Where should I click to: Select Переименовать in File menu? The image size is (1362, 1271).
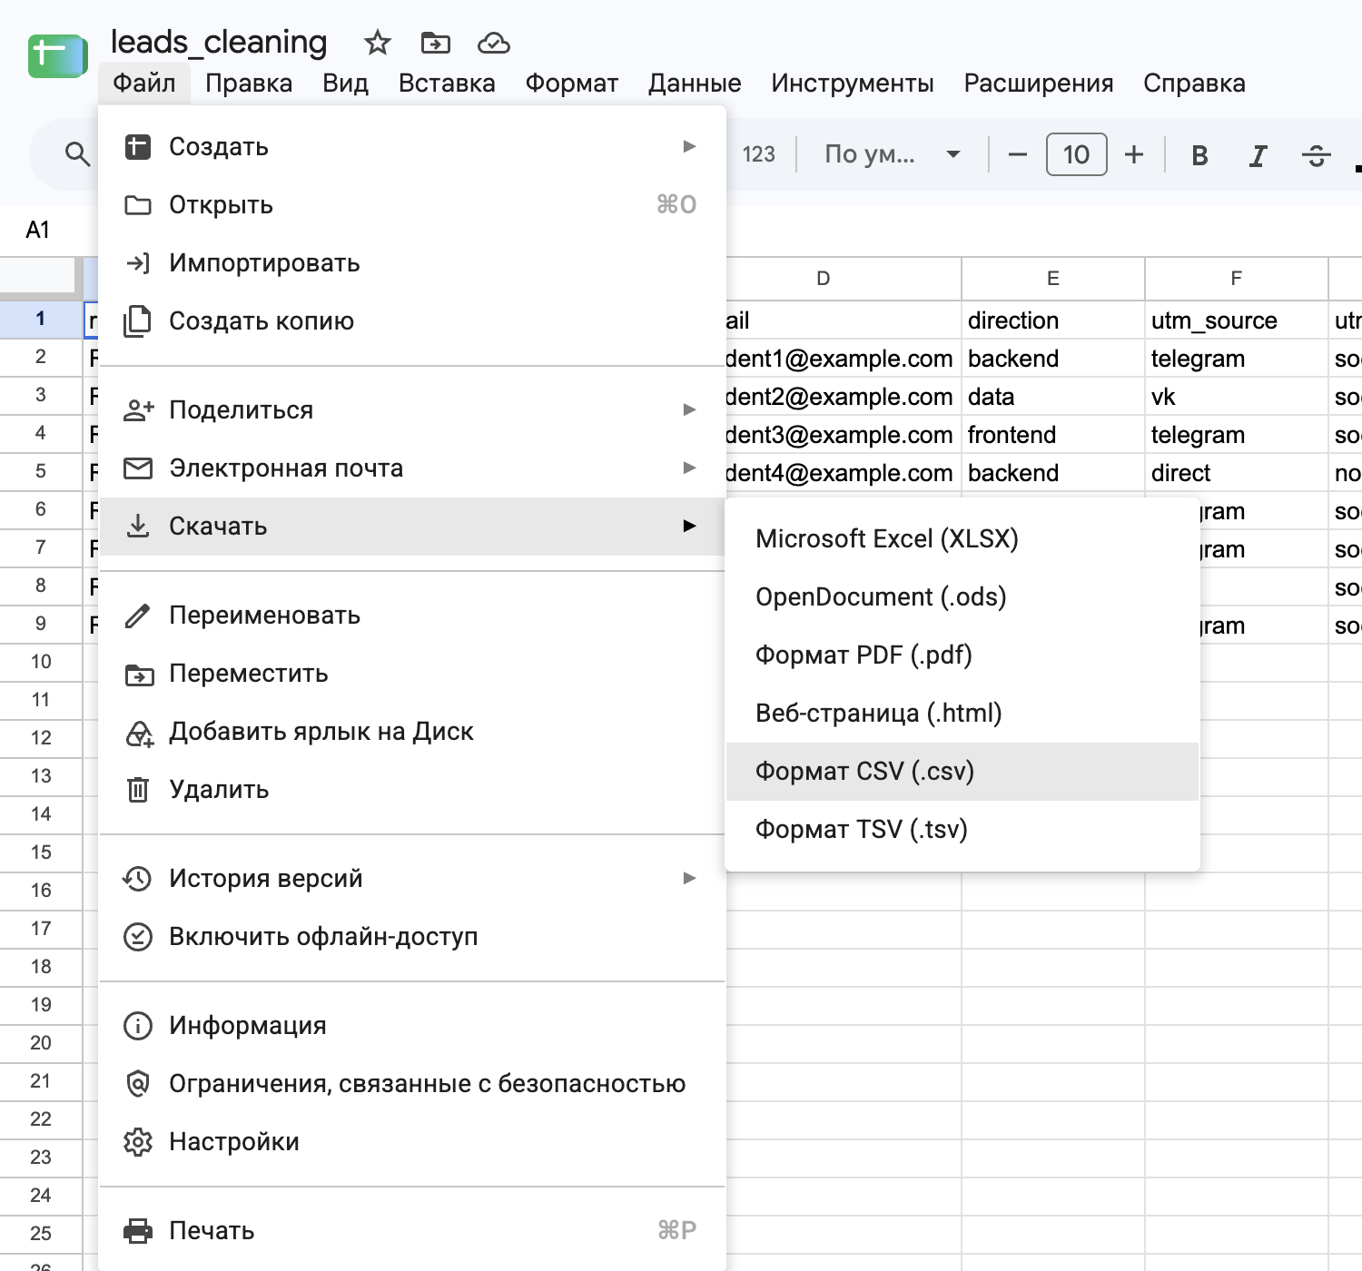coord(411,616)
